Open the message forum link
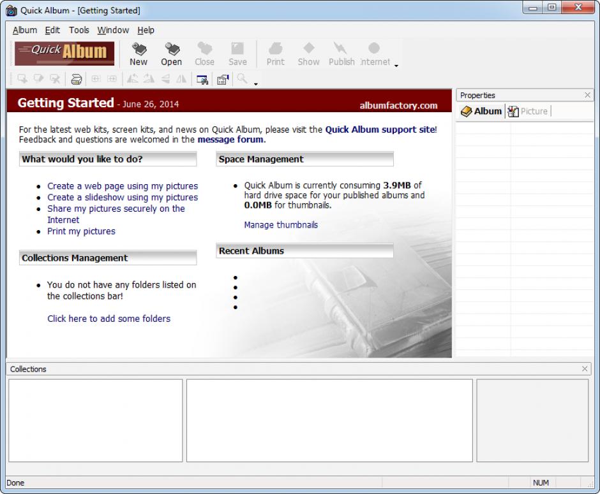600x494 pixels. click(x=230, y=140)
